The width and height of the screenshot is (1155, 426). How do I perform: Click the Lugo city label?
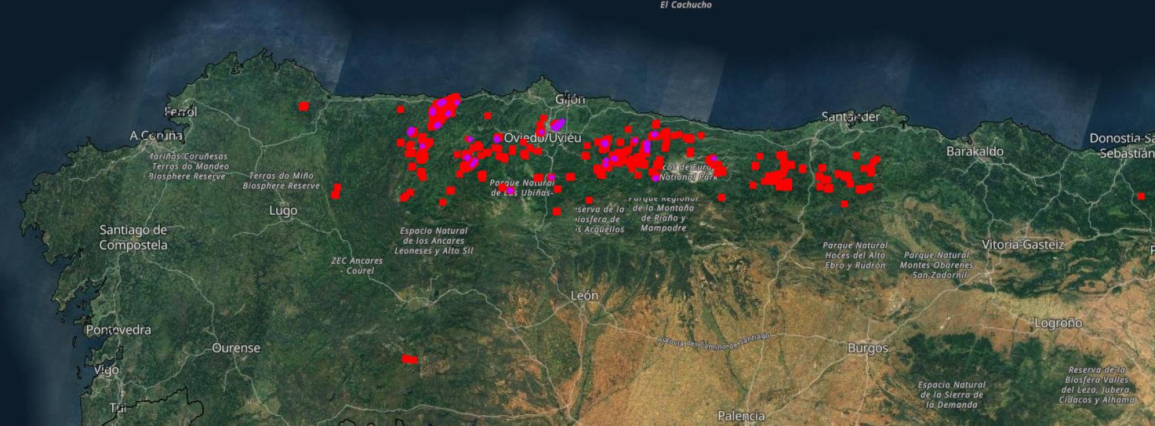(283, 211)
